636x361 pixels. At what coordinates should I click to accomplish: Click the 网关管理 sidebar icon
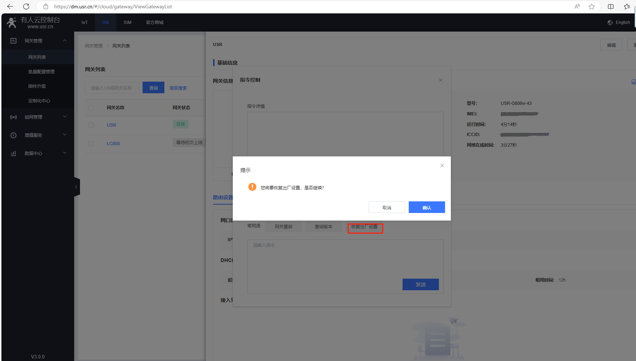[x=13, y=41]
